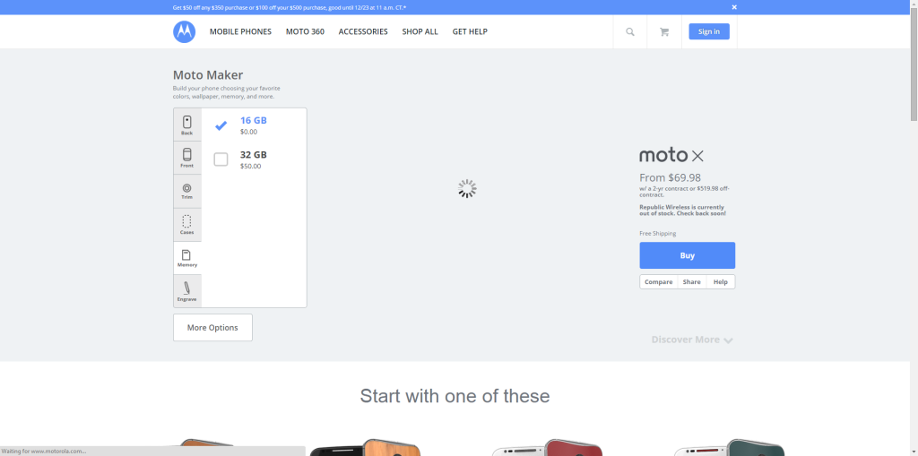The image size is (918, 456).
Task: Click the Help button beside Share
Action: click(721, 281)
